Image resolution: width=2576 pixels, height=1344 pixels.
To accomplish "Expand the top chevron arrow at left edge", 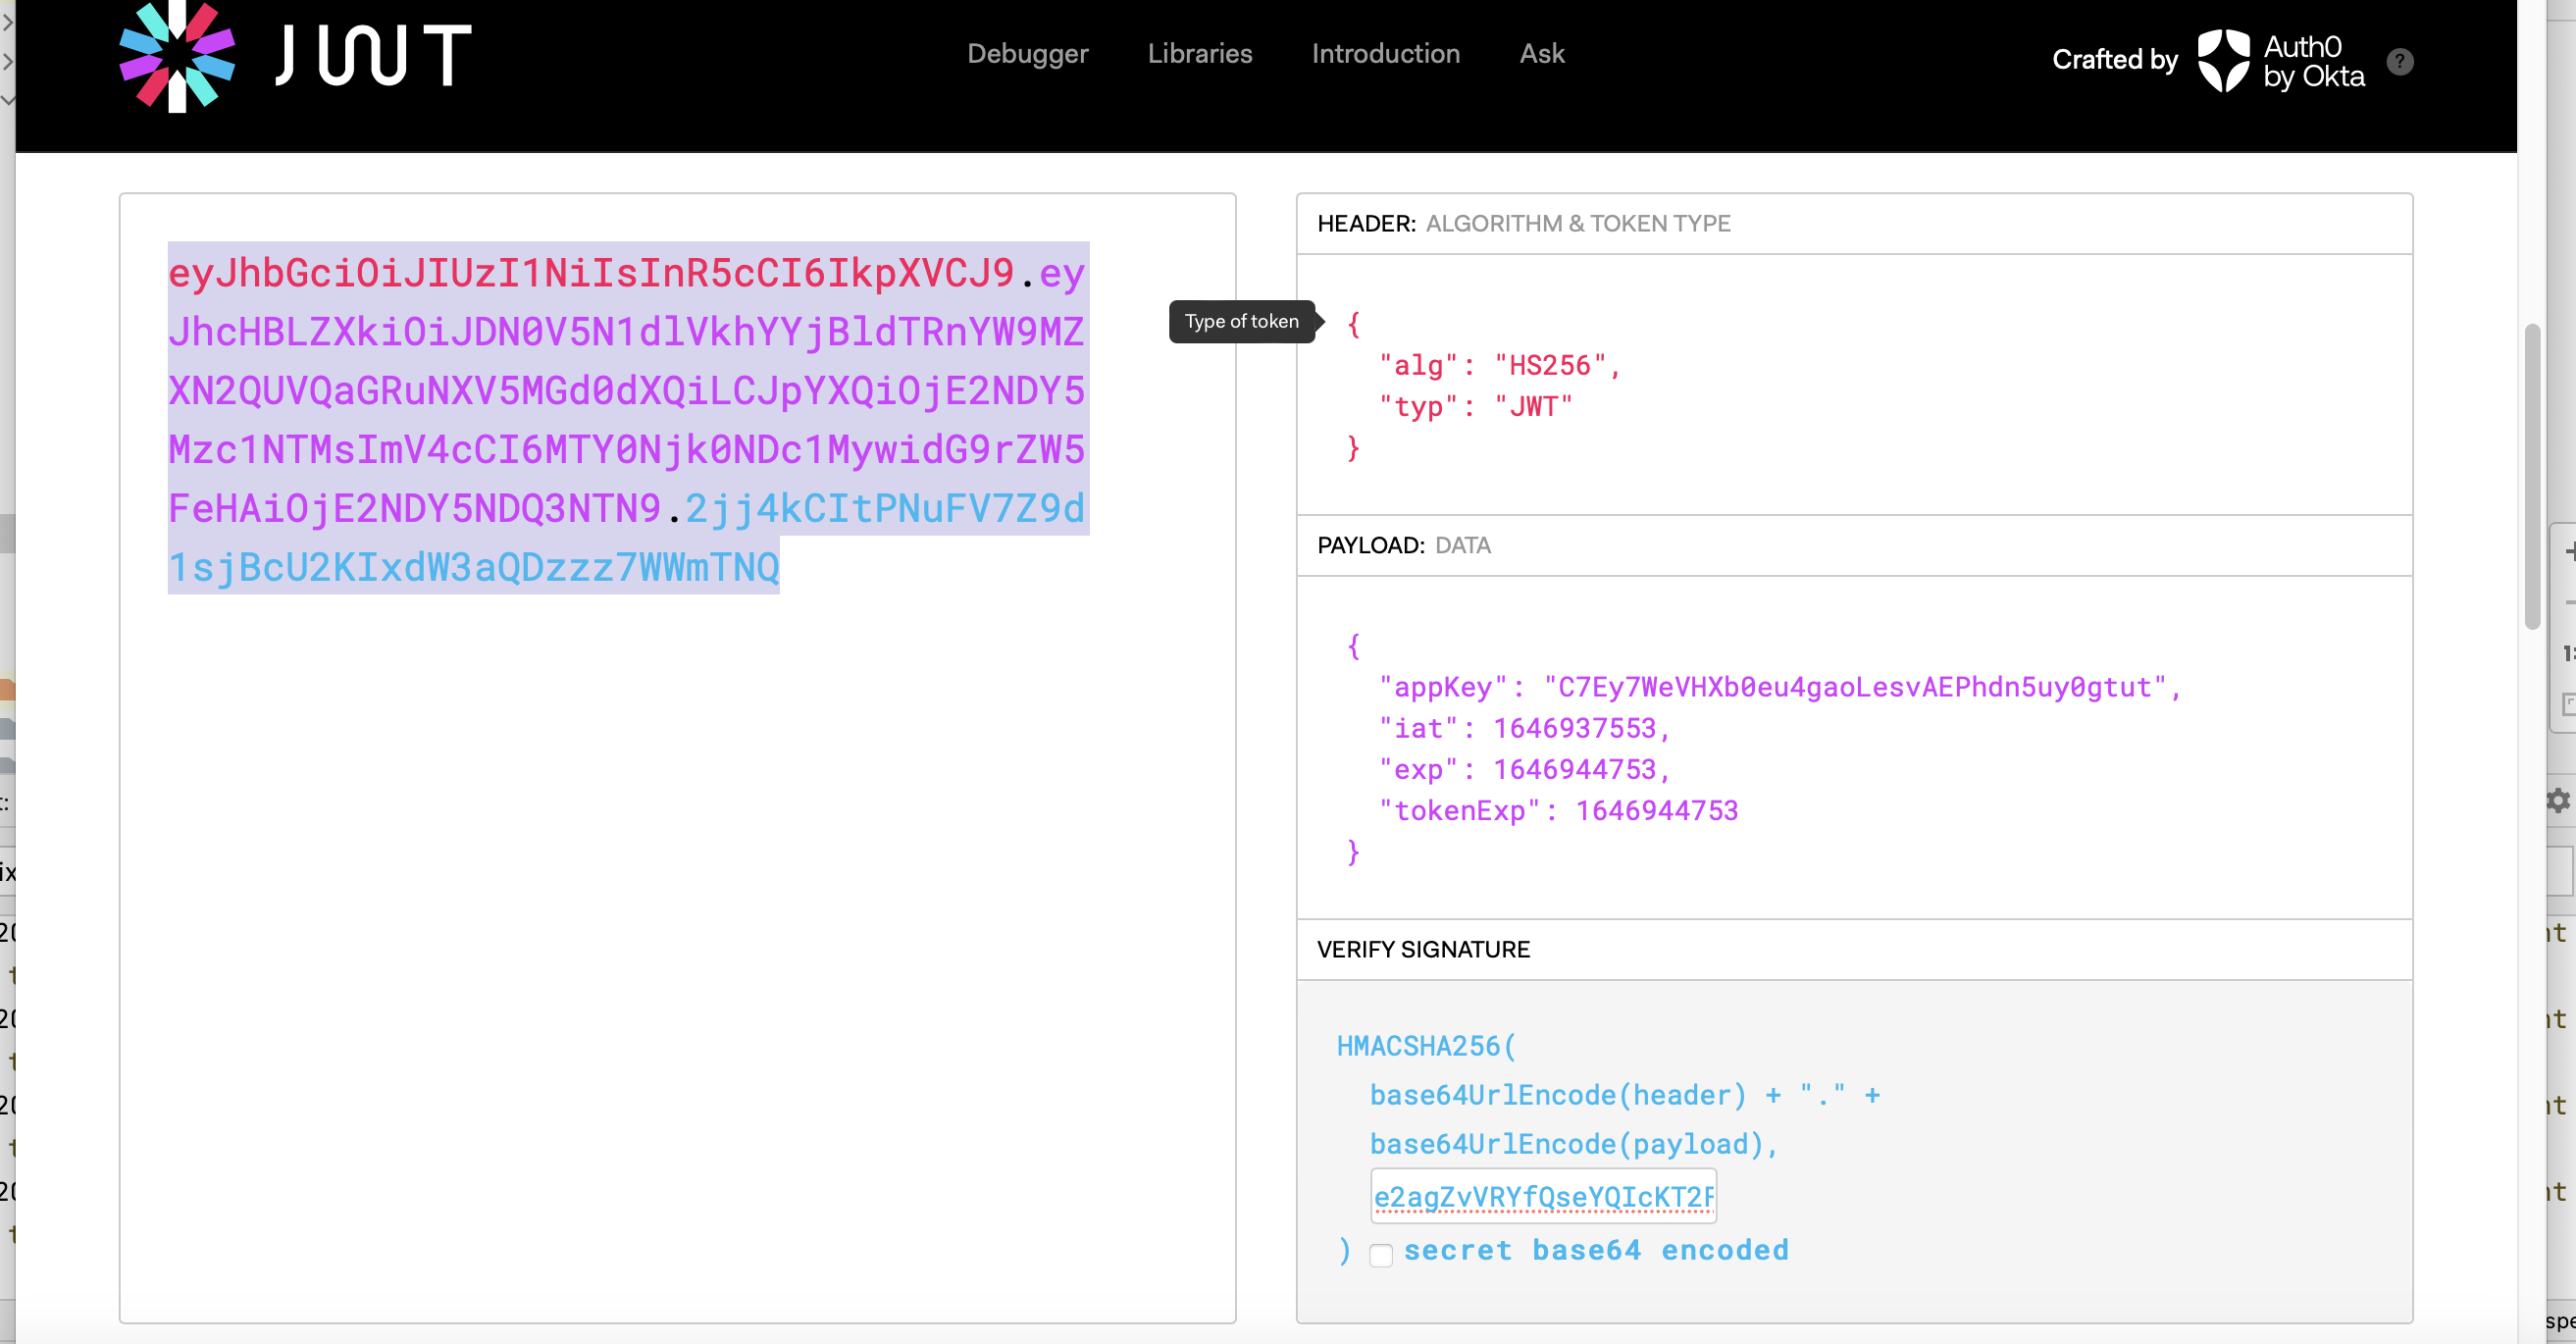I will [7, 22].
